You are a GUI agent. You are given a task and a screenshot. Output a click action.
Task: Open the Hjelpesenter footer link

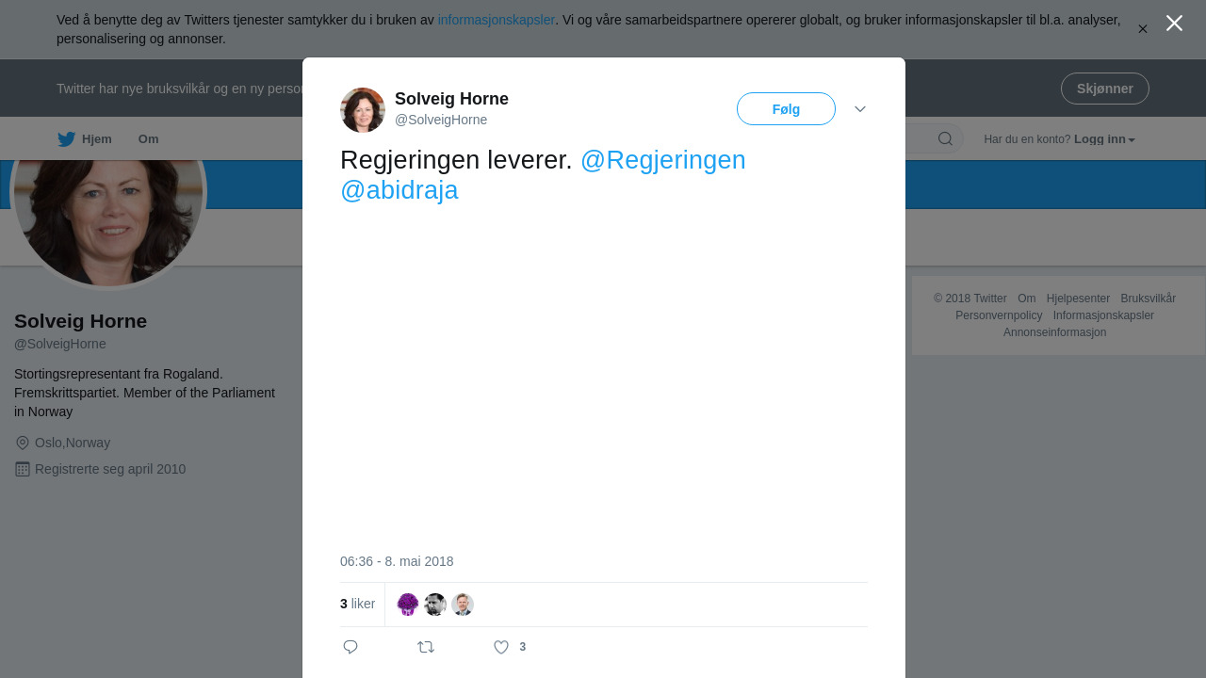[x=1078, y=299]
